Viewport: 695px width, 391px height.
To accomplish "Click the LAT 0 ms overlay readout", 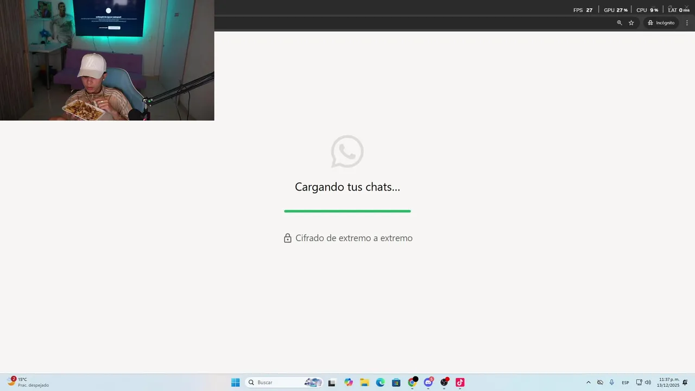I will coord(679,10).
